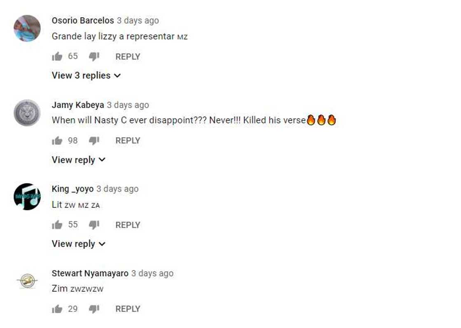
Task: Thumbs down King _yoyo's comment
Action: point(94,225)
